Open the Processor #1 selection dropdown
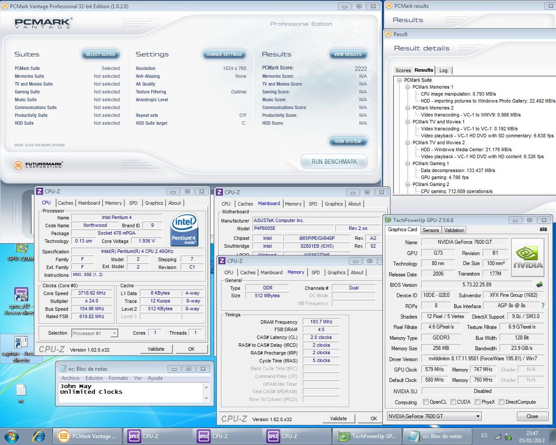 click(94, 333)
